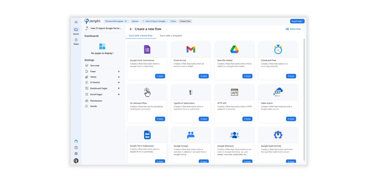
Task: Click the Create Flow breadcrumb item
Action: 185,21
